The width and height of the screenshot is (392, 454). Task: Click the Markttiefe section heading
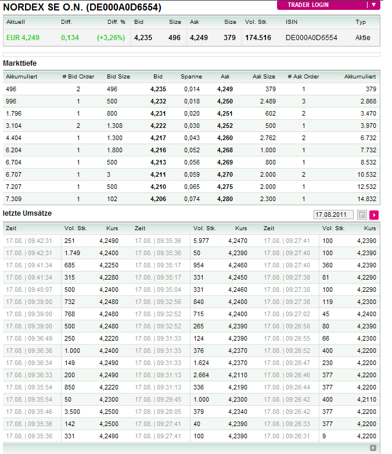[x=20, y=63]
